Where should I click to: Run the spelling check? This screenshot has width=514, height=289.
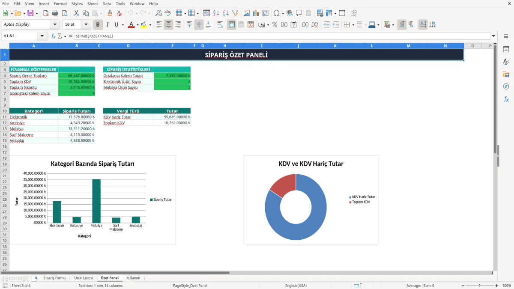[x=168, y=13]
